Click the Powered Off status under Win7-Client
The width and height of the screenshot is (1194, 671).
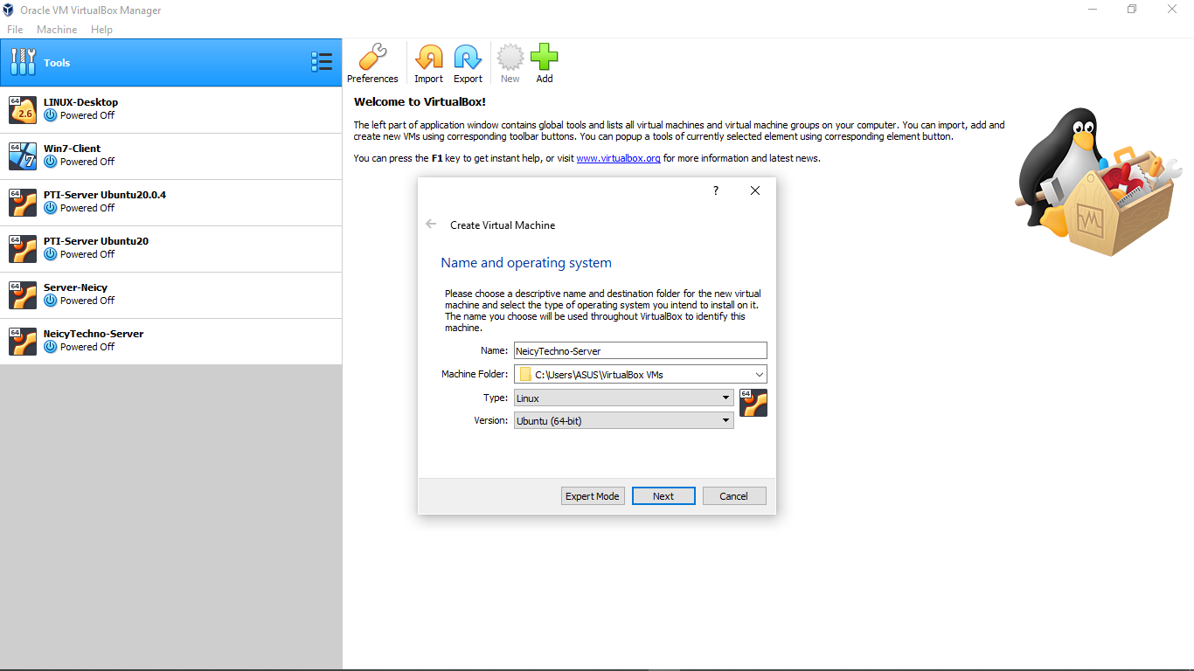tap(87, 162)
